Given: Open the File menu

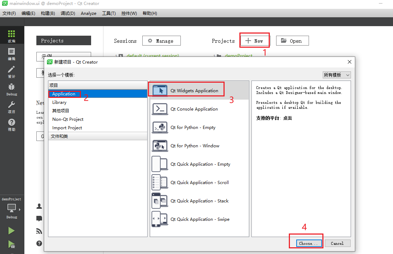Looking at the screenshot, I should tap(9, 13).
